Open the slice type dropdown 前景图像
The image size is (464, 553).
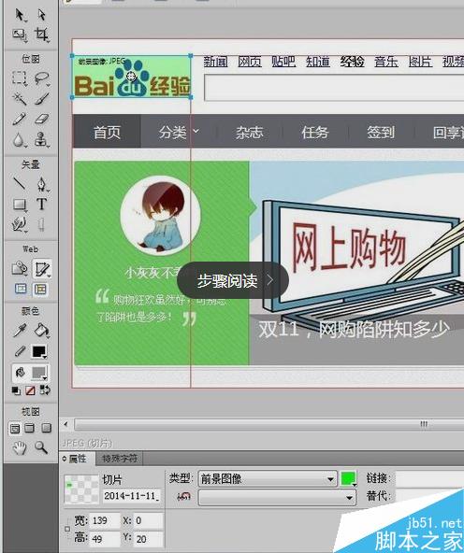pyautogui.click(x=268, y=479)
